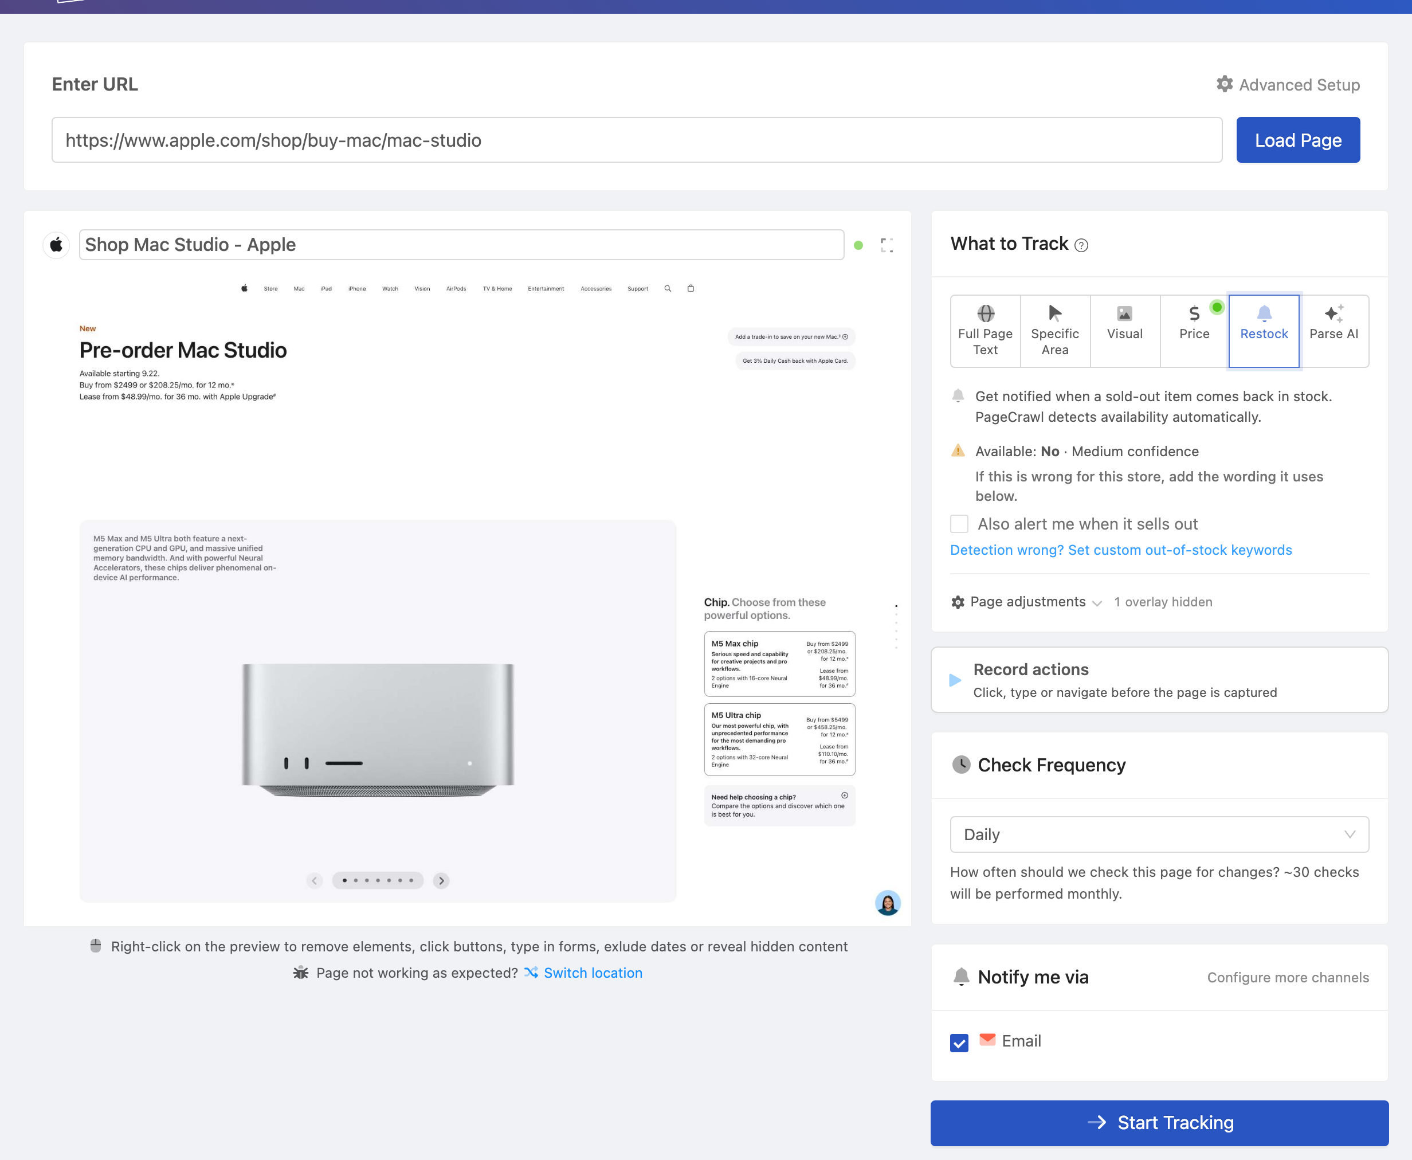Open the Check Frequency Daily dropdown

(1159, 834)
